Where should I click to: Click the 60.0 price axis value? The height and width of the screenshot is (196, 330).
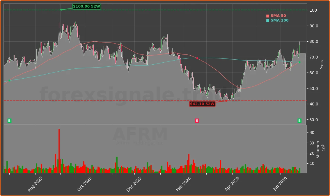pos(314,73)
